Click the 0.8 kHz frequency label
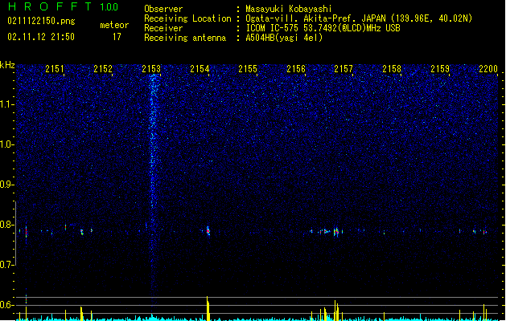The width and height of the screenshot is (506, 321). 6,225
